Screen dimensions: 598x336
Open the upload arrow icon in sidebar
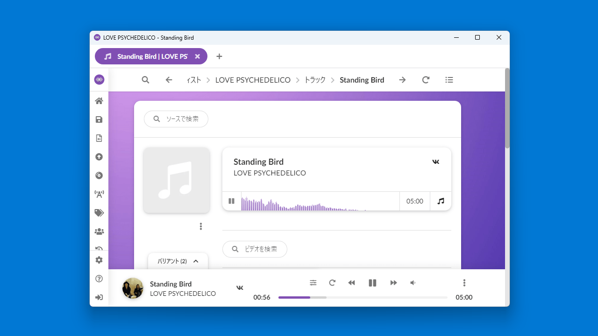pyautogui.click(x=99, y=157)
